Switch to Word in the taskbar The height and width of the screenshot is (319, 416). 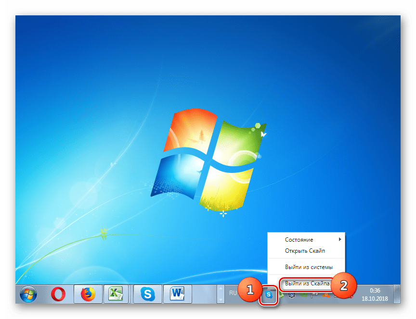coord(178,294)
